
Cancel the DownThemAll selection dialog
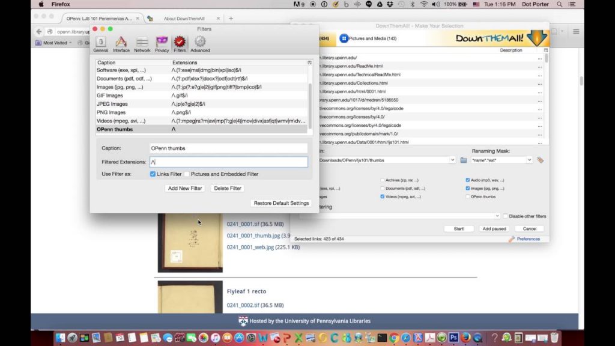coord(530,229)
